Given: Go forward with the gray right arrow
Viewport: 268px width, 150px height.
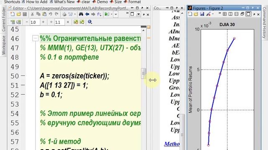Looking at the screenshot, I should [x=93, y=14].
